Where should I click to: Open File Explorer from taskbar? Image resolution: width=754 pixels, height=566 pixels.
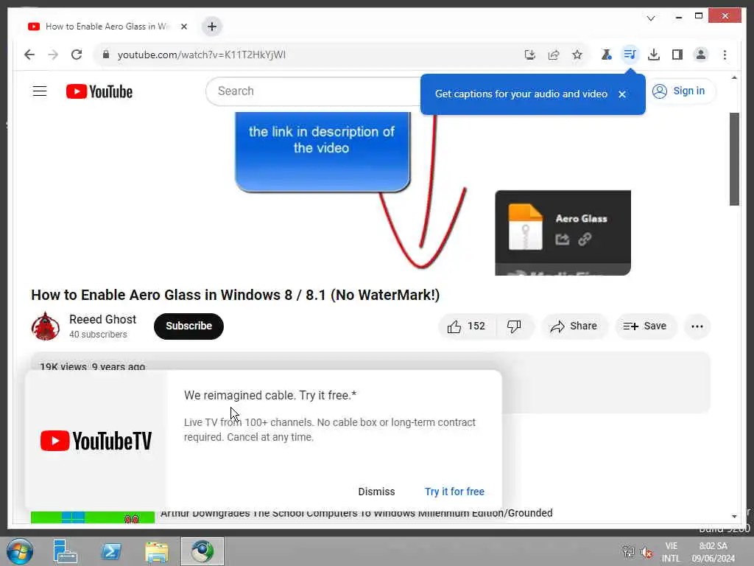pyautogui.click(x=156, y=551)
